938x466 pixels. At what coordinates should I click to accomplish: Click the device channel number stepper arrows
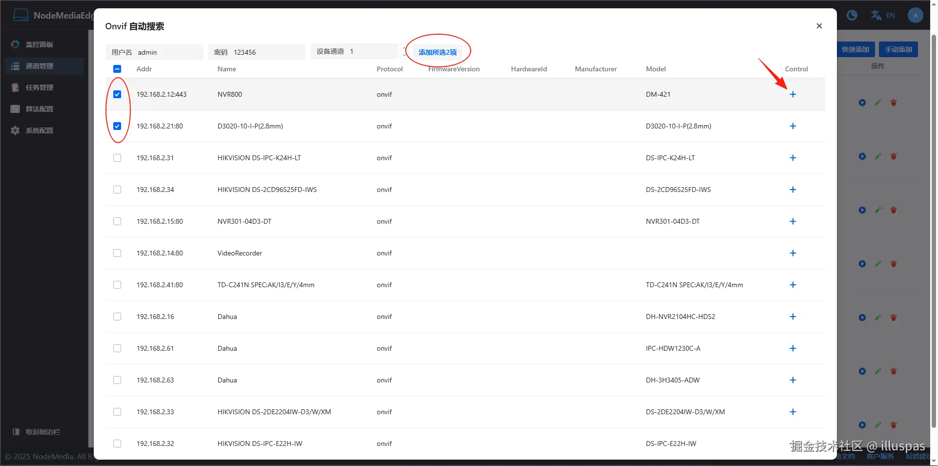404,51
